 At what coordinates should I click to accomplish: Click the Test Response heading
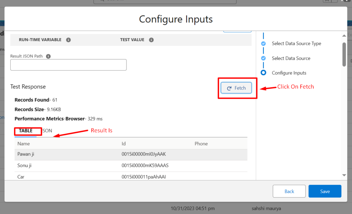pos(28,87)
